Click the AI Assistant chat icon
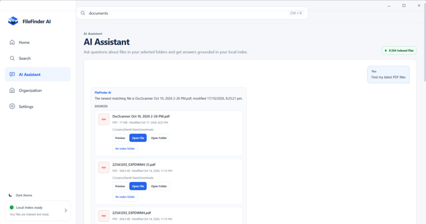This screenshot has width=426, height=224. (x=12, y=74)
